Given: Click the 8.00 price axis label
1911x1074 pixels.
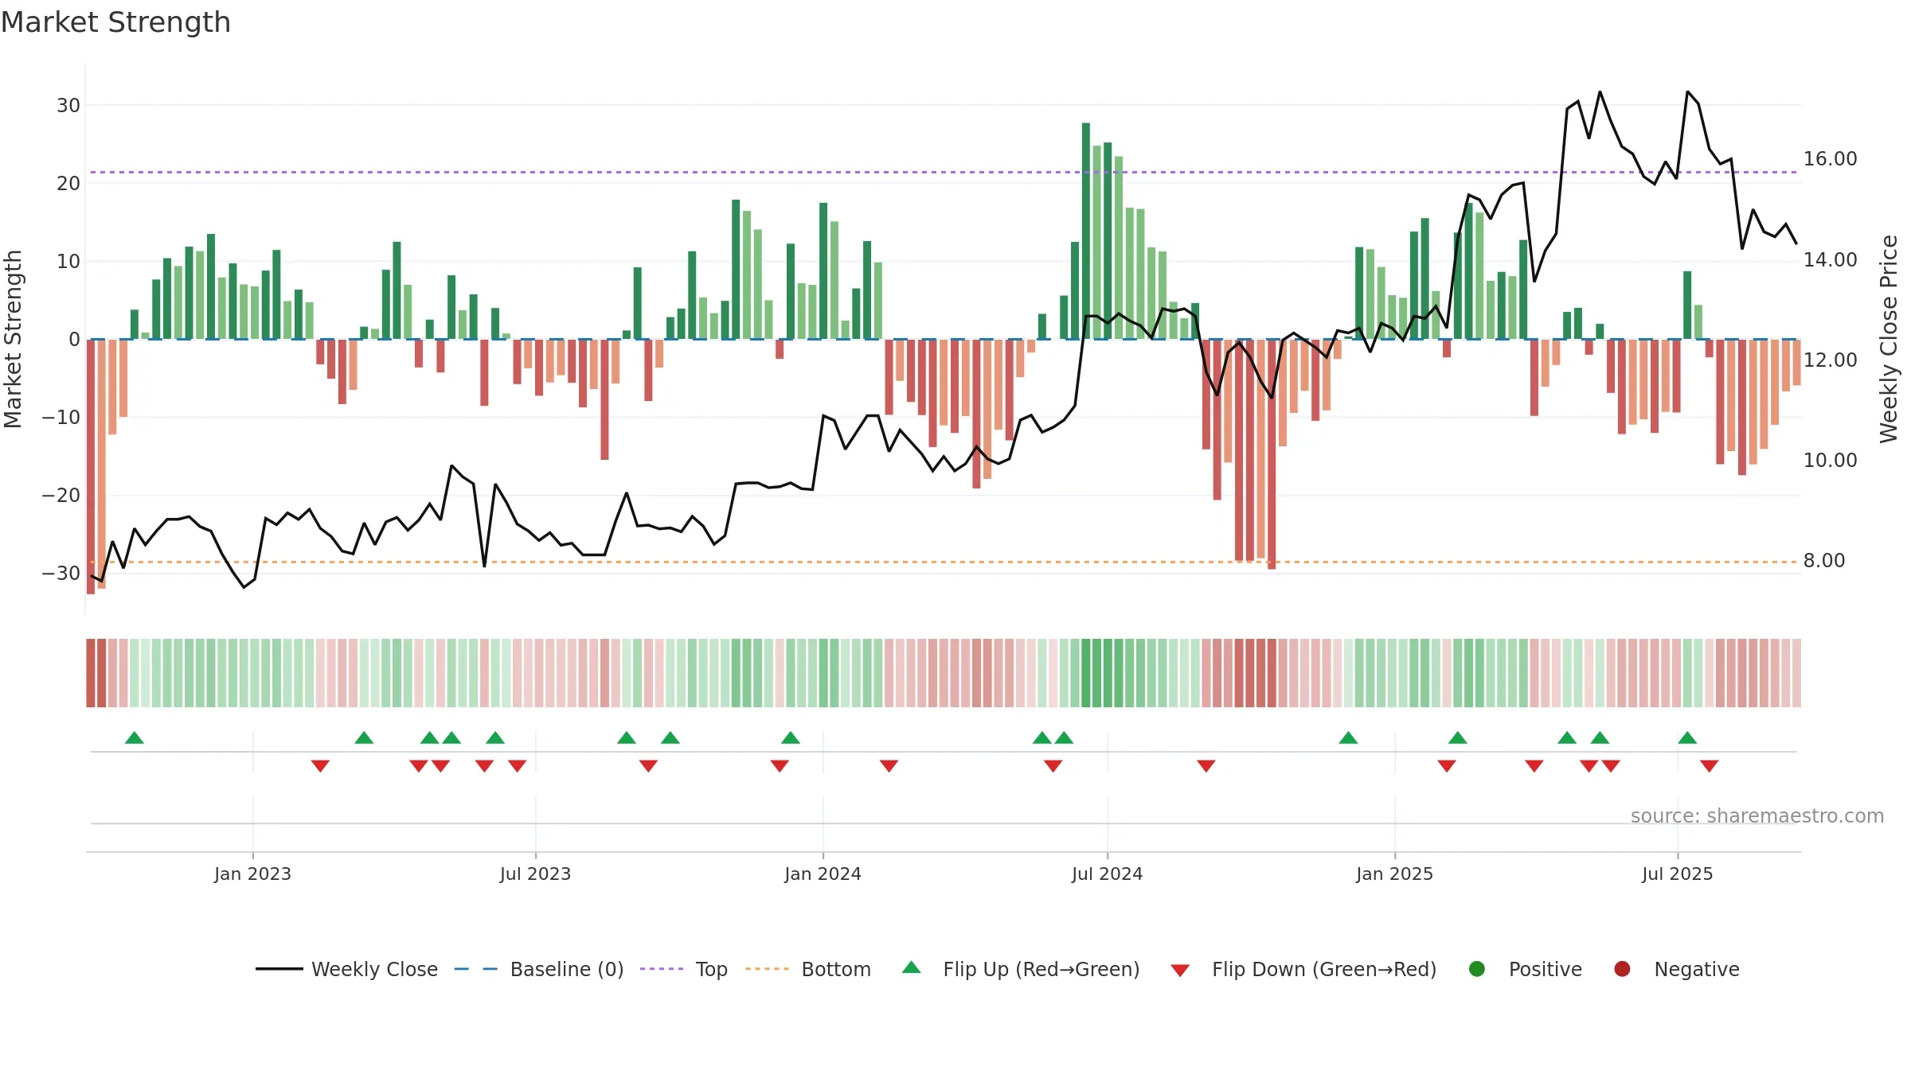Looking at the screenshot, I should coord(1824,560).
